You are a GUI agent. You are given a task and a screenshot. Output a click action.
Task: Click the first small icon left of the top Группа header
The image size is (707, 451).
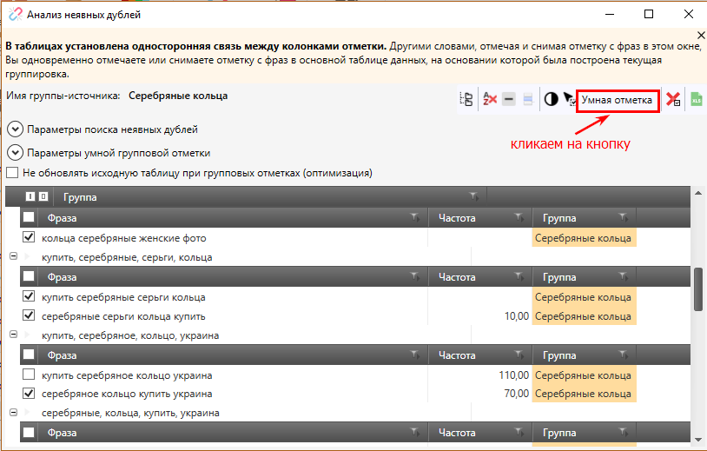(x=30, y=196)
